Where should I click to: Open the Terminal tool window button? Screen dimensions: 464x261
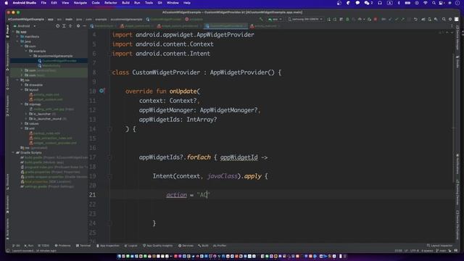83,246
